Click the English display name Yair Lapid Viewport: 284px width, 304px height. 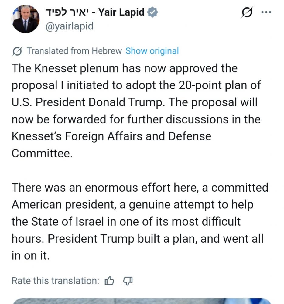(121, 12)
